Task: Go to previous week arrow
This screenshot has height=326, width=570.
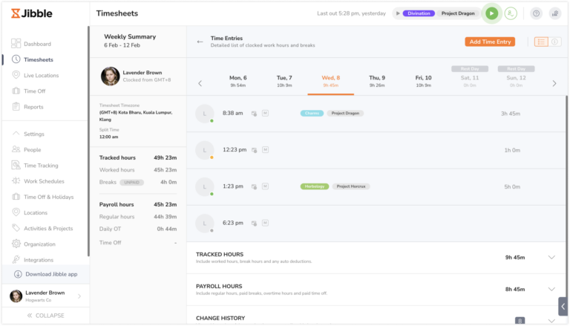Action: (x=200, y=83)
